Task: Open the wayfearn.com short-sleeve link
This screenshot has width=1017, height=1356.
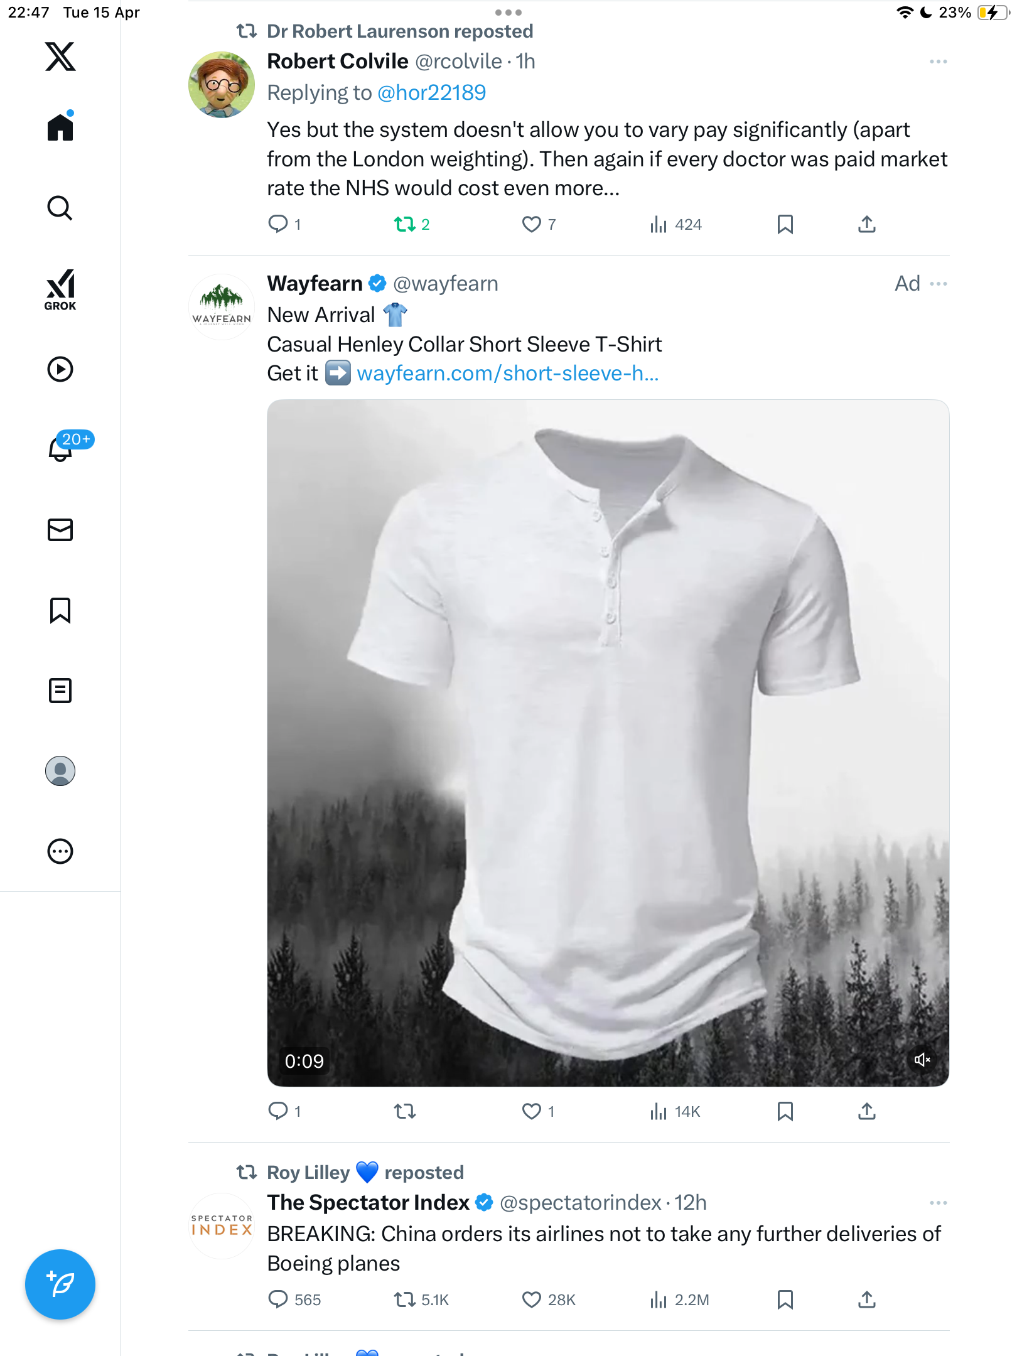Action: click(508, 374)
